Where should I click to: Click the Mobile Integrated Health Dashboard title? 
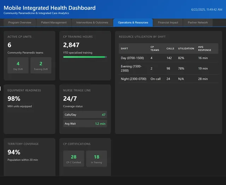(49, 8)
